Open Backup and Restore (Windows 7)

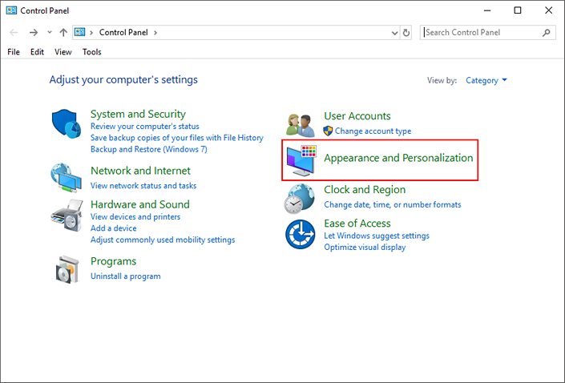click(x=149, y=149)
